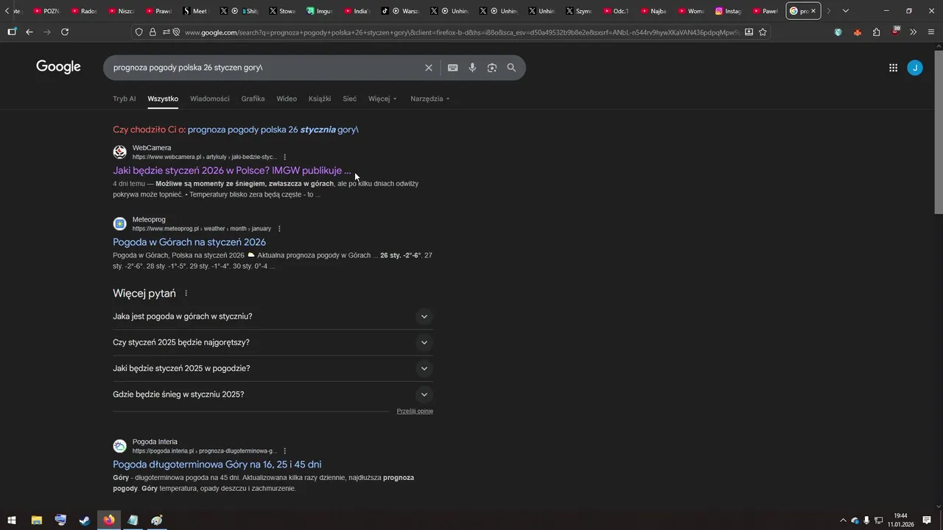943x530 pixels.
Task: Click the padlock site security icon
Action: pos(153,32)
